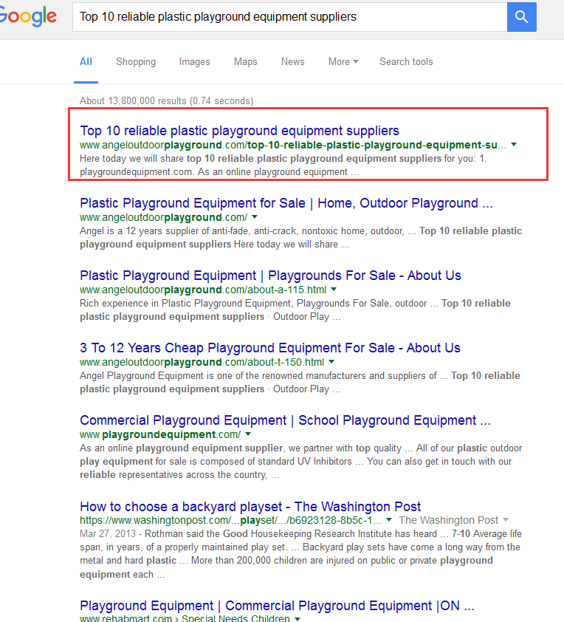Open 'Plastic Playground Equipment | Playgrounds For Sale' result
The image size is (564, 622).
270,276
